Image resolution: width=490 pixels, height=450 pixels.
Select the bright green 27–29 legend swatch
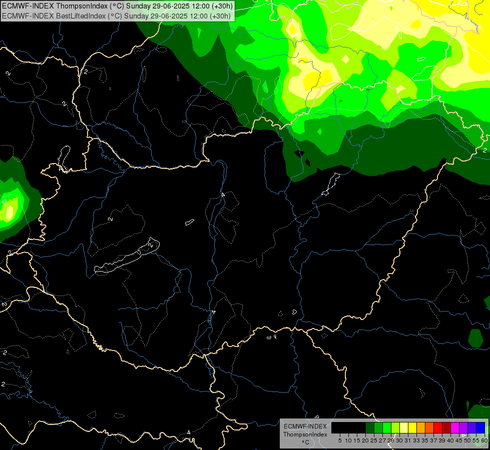[x=387, y=427]
